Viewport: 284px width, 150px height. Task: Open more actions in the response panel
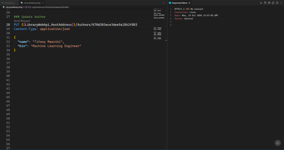281,3
